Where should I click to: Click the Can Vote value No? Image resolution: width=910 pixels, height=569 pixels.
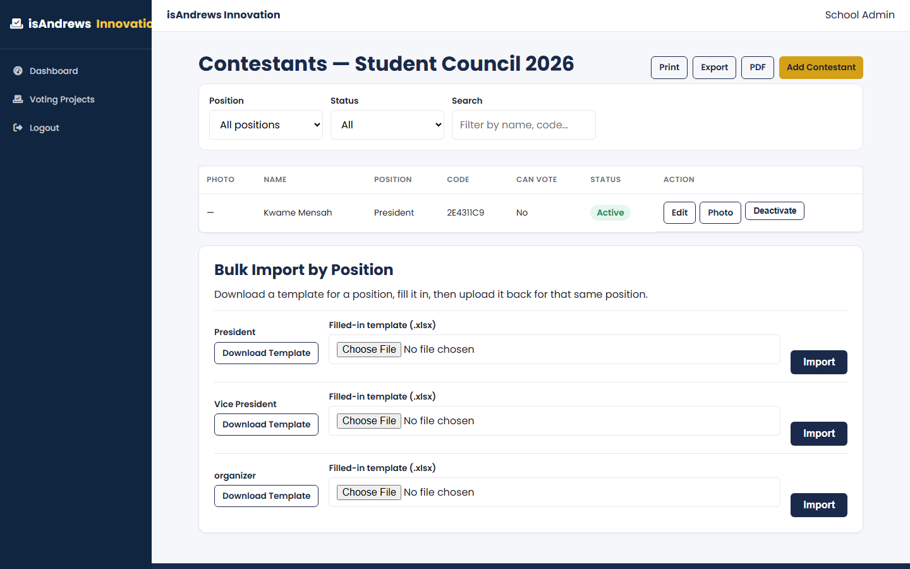[522, 212]
